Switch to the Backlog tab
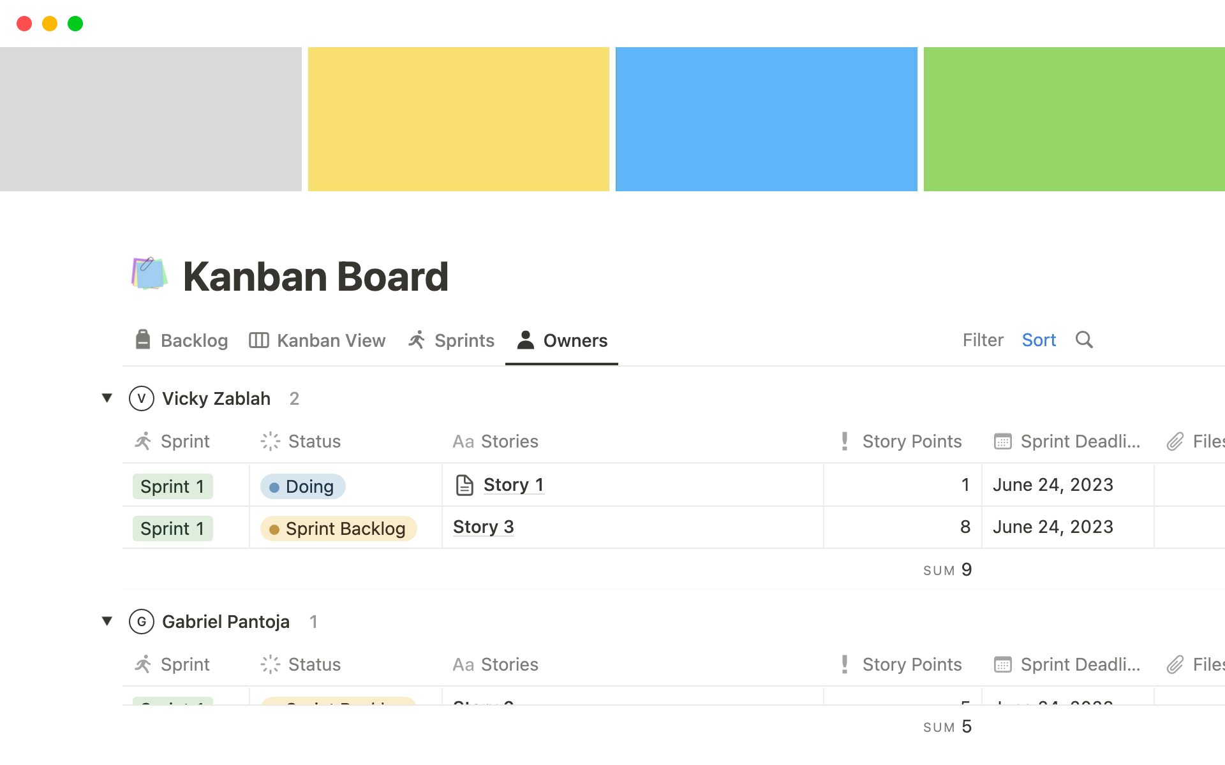This screenshot has height=765, width=1225. click(182, 340)
